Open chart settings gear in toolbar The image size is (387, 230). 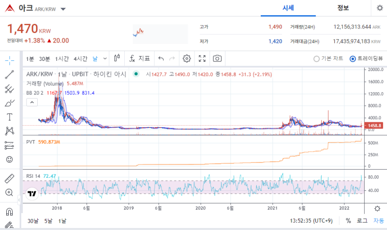click(187, 58)
